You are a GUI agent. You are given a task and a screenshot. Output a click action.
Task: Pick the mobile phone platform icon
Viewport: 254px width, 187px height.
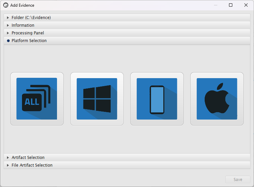point(157,99)
